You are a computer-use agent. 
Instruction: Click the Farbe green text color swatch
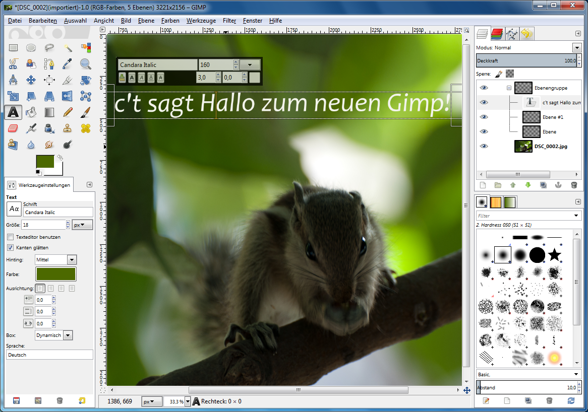(56, 274)
